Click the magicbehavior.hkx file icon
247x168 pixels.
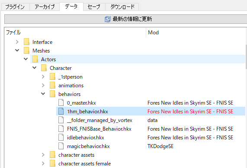point(61,146)
